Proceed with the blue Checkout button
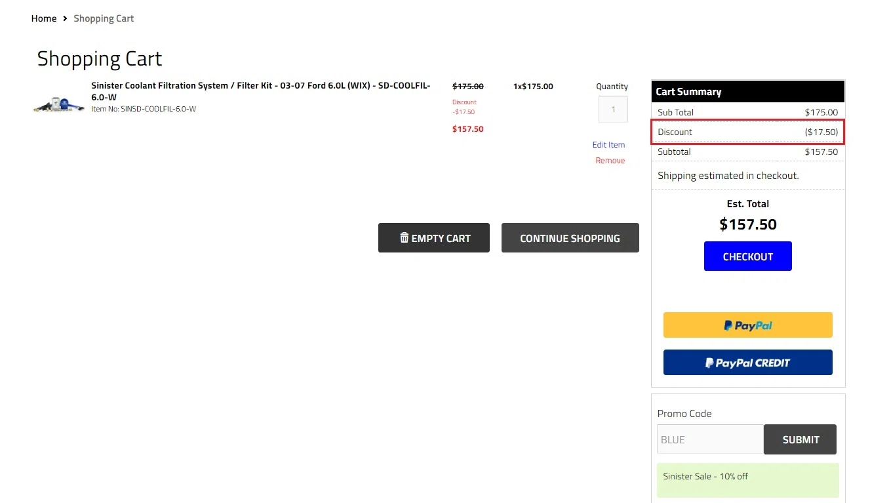 pyautogui.click(x=748, y=256)
